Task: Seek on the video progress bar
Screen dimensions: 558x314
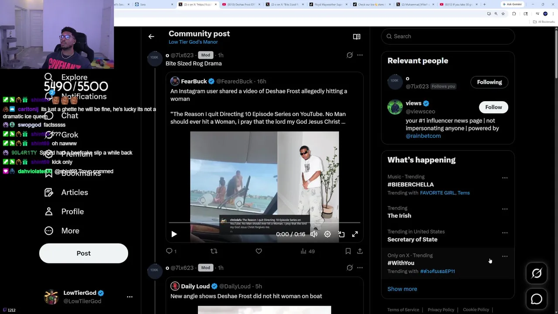Action: 265,223
